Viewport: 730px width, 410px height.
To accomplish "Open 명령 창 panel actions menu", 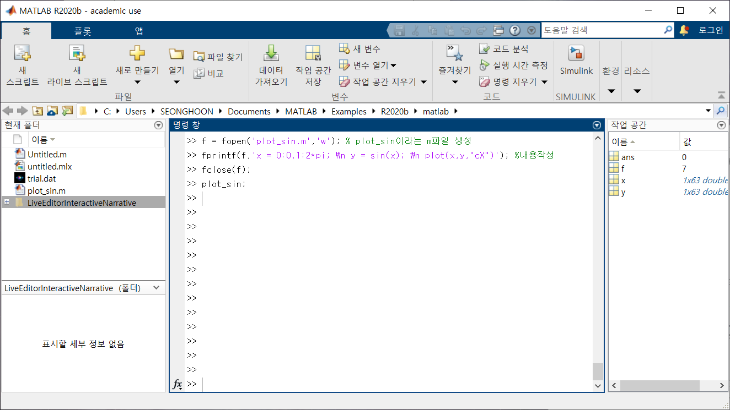I will 597,125.
